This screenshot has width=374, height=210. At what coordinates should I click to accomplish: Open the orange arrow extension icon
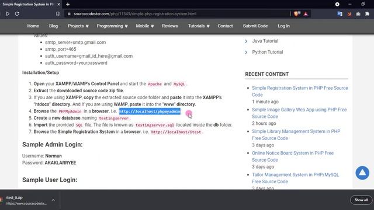pos(349,14)
